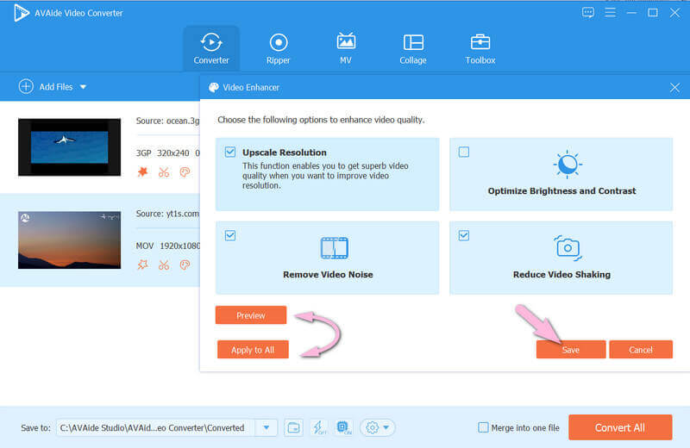
Task: Expand the Add Files dropdown arrow
Action: coord(83,87)
